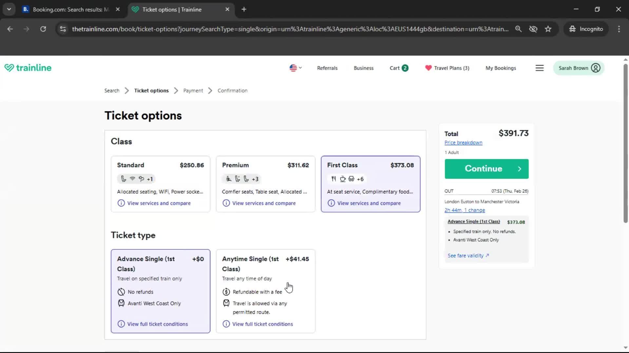Screen dimensions: 629x353
Task: Click the Travel Plans heart icon
Action: (x=428, y=68)
